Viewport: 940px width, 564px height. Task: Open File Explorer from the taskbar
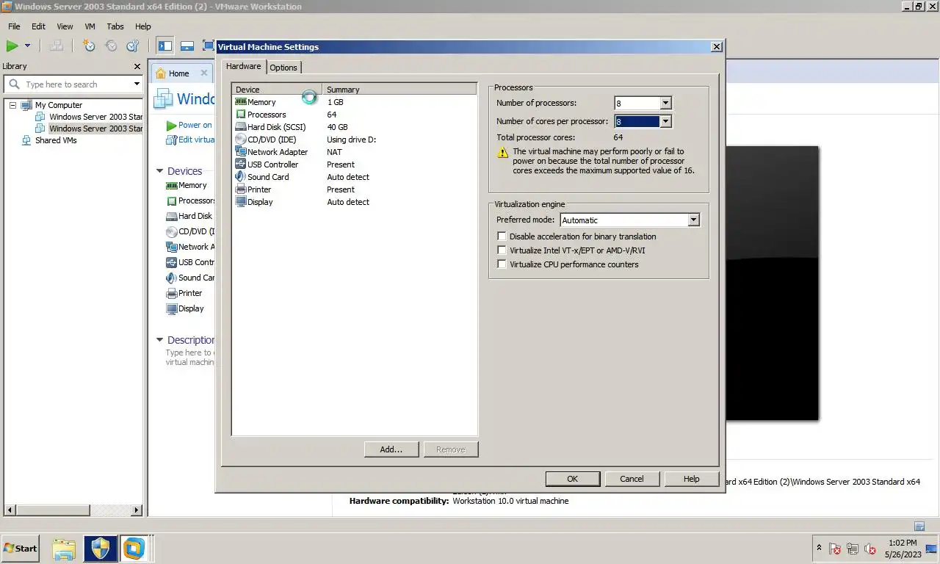[64, 548]
